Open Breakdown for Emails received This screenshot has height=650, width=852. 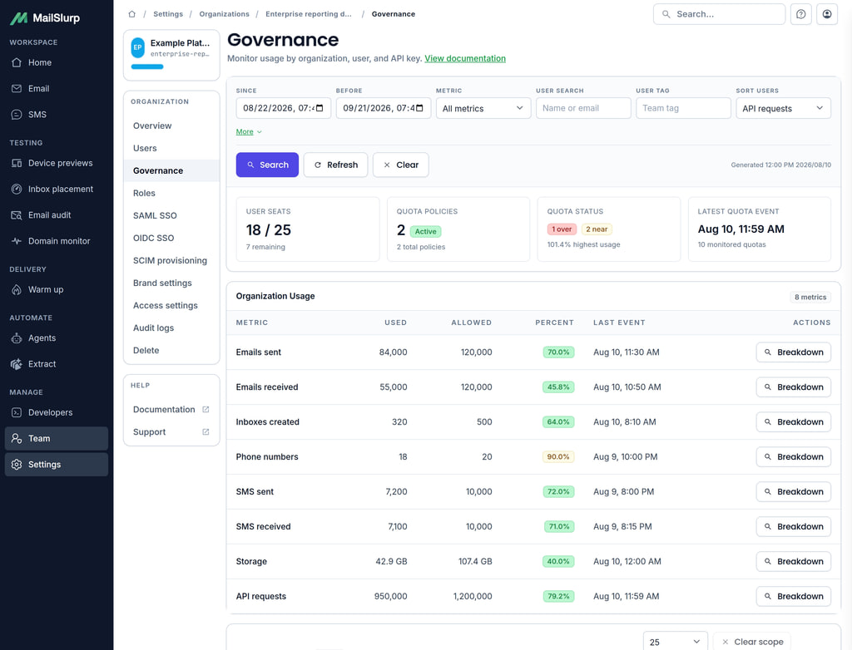[793, 387]
